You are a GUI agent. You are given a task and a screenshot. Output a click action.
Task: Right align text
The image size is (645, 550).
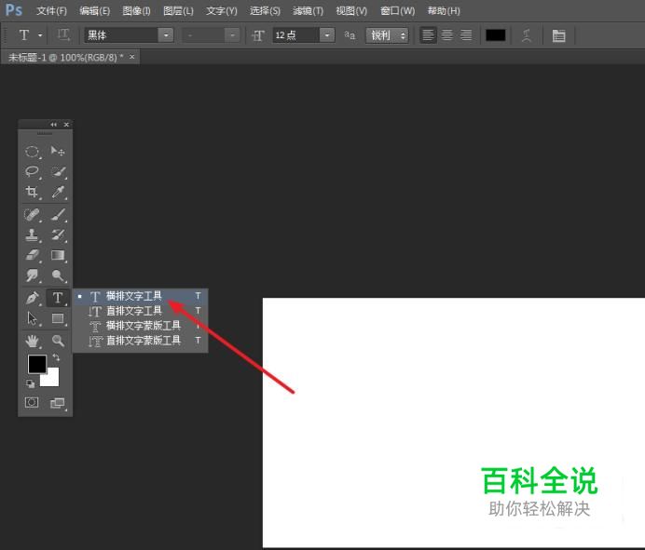click(x=466, y=35)
